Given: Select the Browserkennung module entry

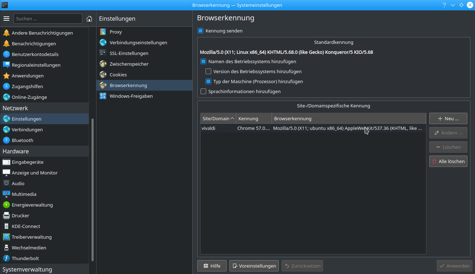Looking at the screenshot, I should click(144, 85).
